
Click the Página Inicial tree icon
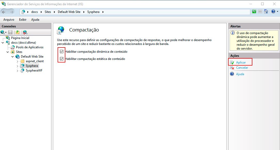pos(8,38)
